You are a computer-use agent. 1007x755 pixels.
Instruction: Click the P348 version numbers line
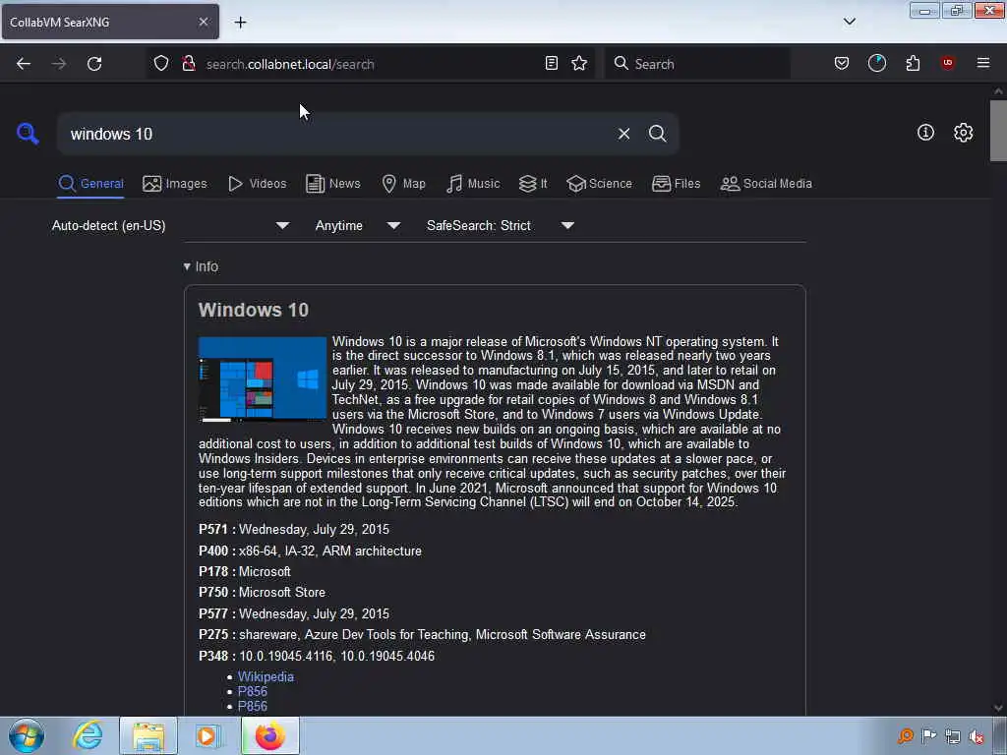click(x=317, y=656)
